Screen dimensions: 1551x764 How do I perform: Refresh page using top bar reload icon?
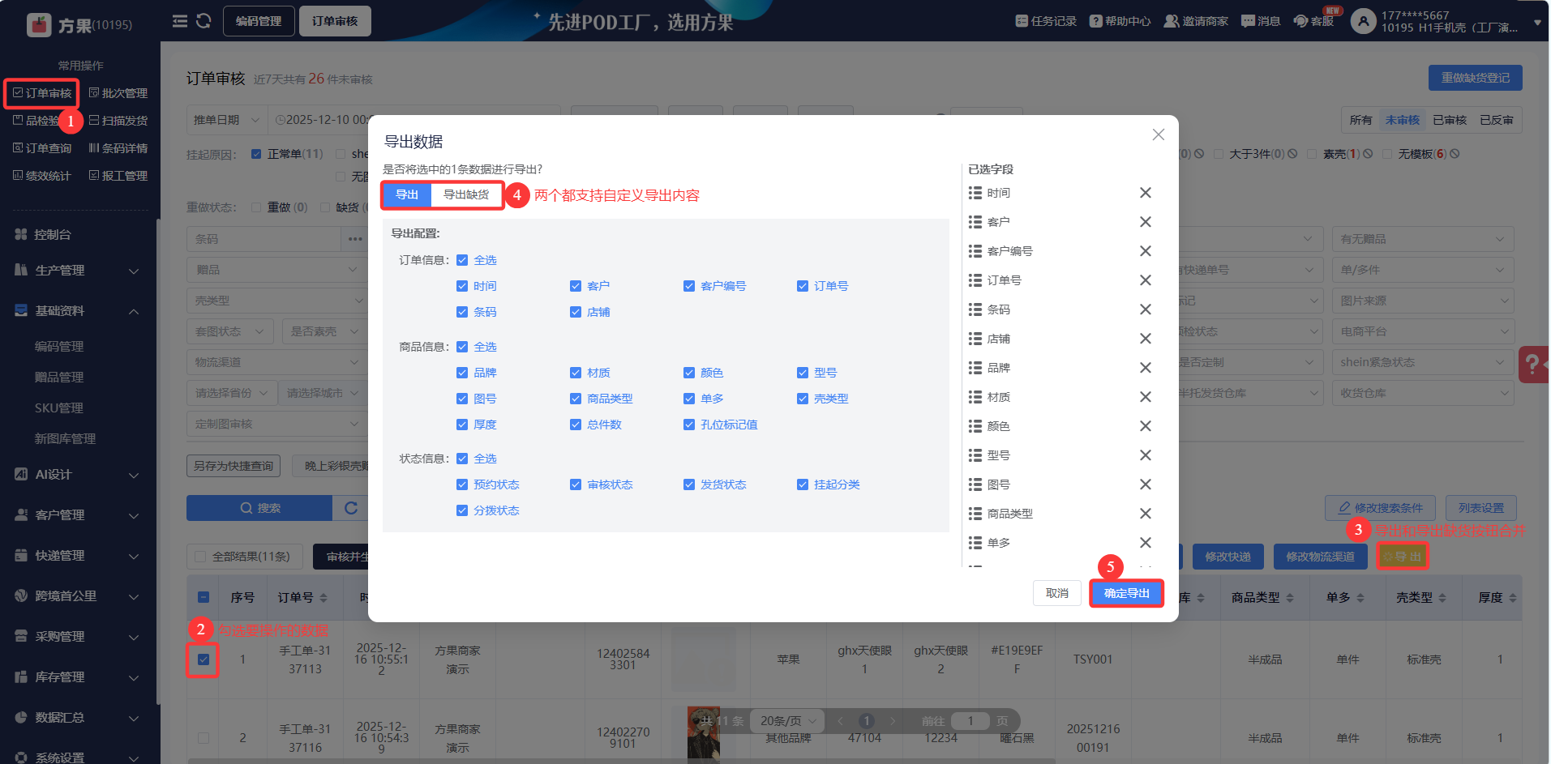click(x=204, y=21)
